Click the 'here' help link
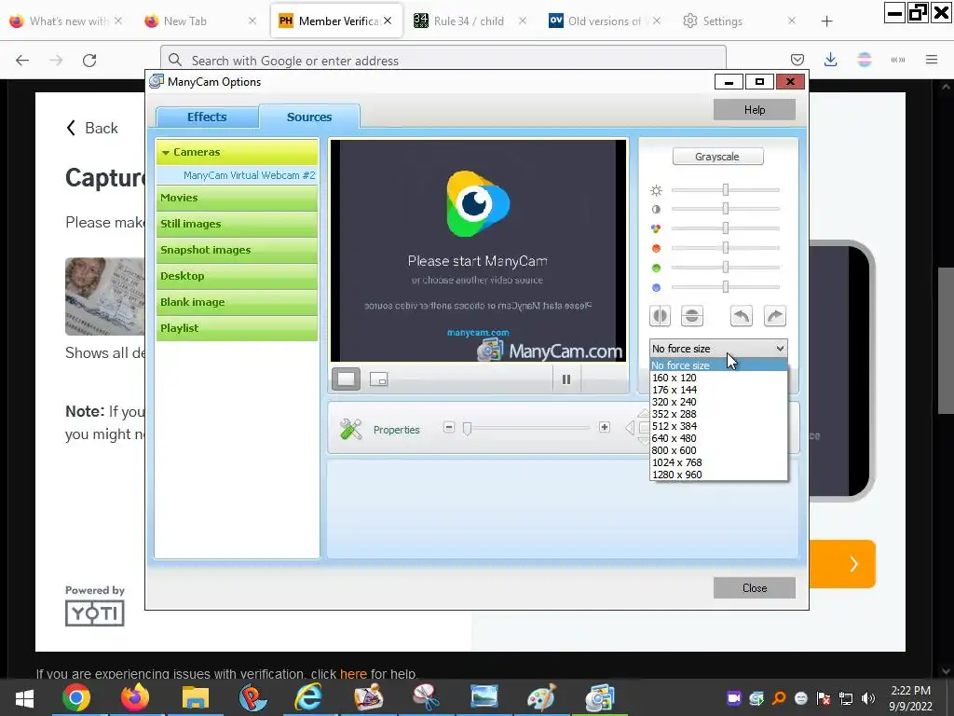 [x=353, y=674]
